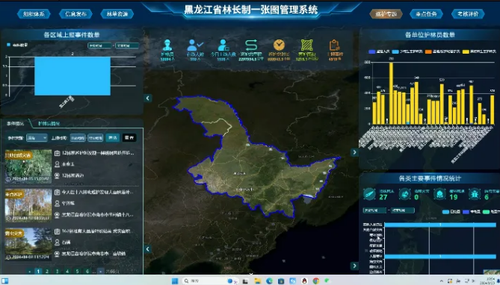Image resolution: width=500 pixels, height=285 pixels.
Task: Toggle the yellow legend series in ranger chart
Action: (466, 51)
